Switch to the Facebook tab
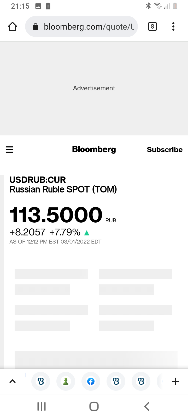Image resolution: width=188 pixels, height=419 pixels. (91, 381)
